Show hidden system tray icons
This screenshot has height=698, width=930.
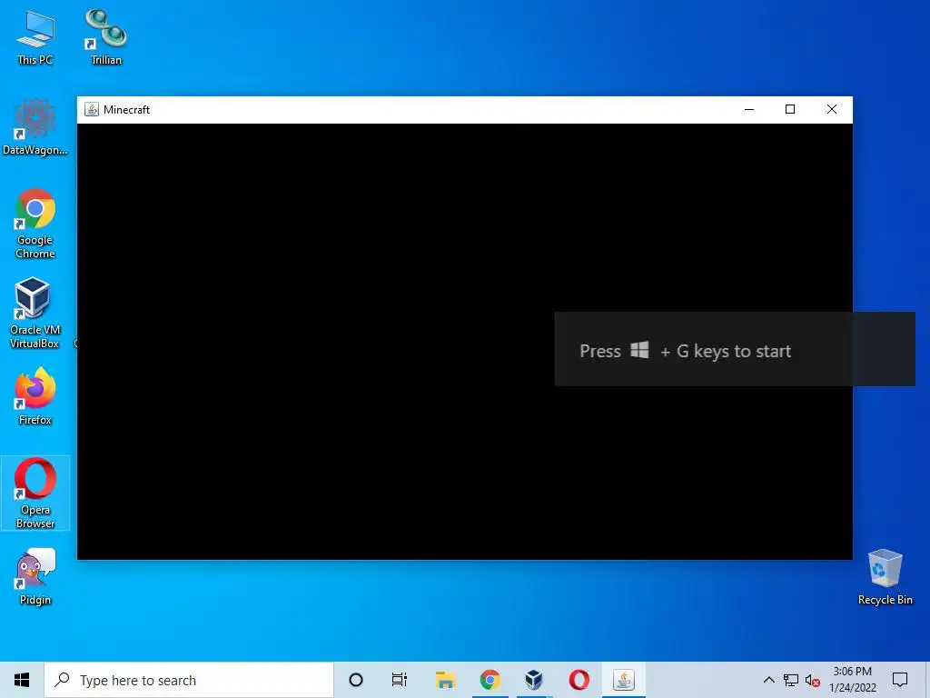click(x=768, y=680)
